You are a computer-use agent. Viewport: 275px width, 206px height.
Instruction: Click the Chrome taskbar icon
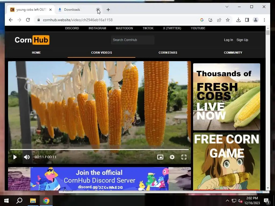[x=46, y=201]
